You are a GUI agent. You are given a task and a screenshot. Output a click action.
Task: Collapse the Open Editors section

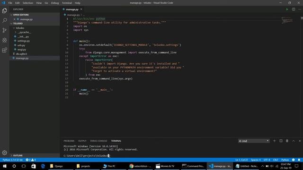coord(35,15)
